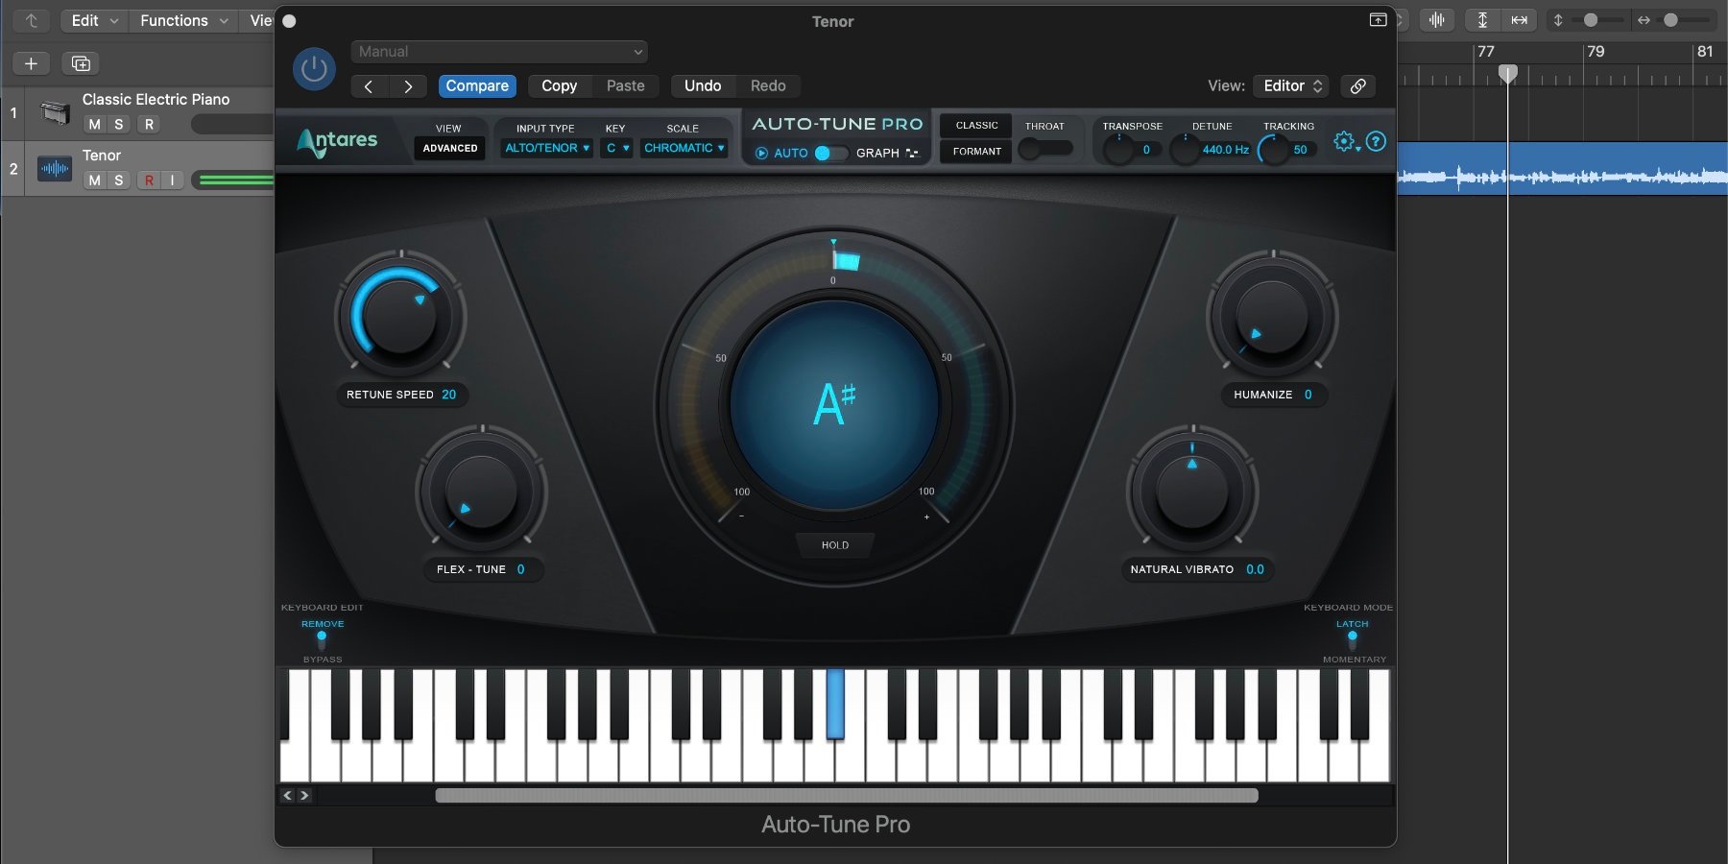The height and width of the screenshot is (864, 1728).
Task: Change the SCALE from CHROMATIC
Action: click(x=684, y=147)
